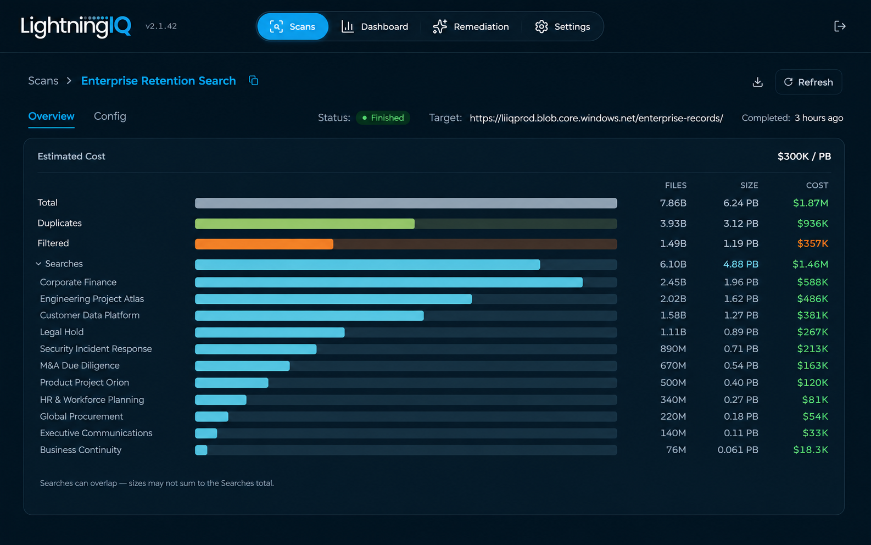Click the $486K Engineering Atlas cost
The image size is (871, 545).
[813, 299]
